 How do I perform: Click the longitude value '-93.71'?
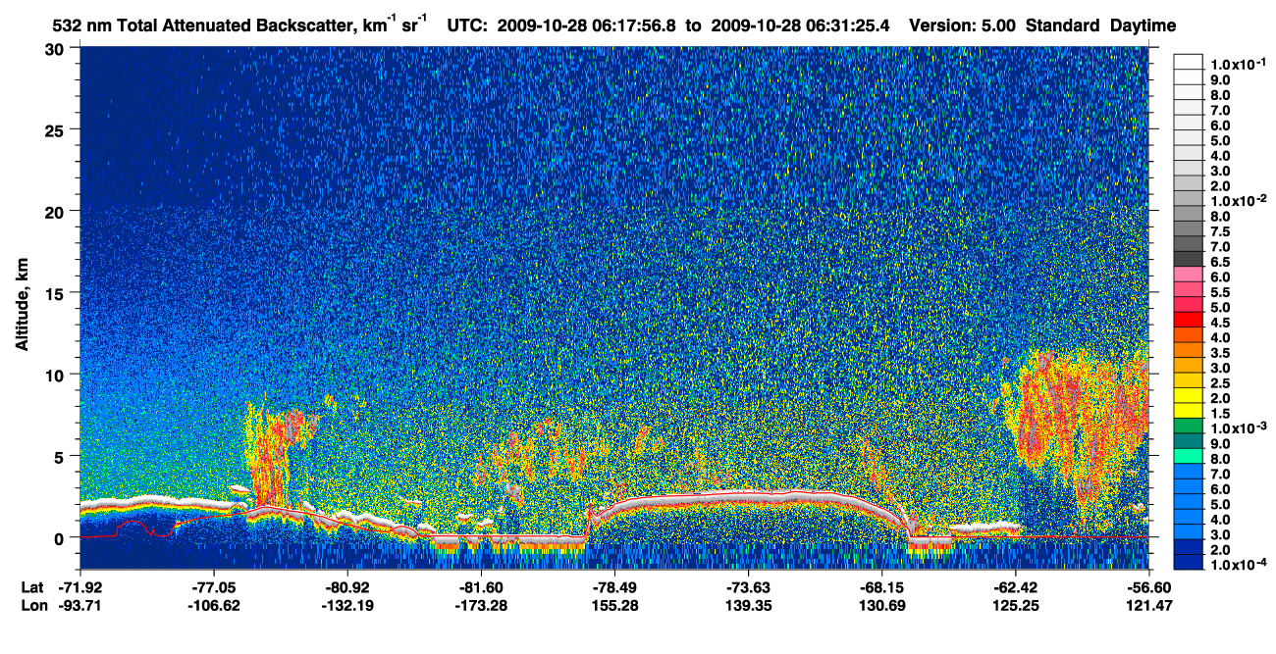[80, 605]
